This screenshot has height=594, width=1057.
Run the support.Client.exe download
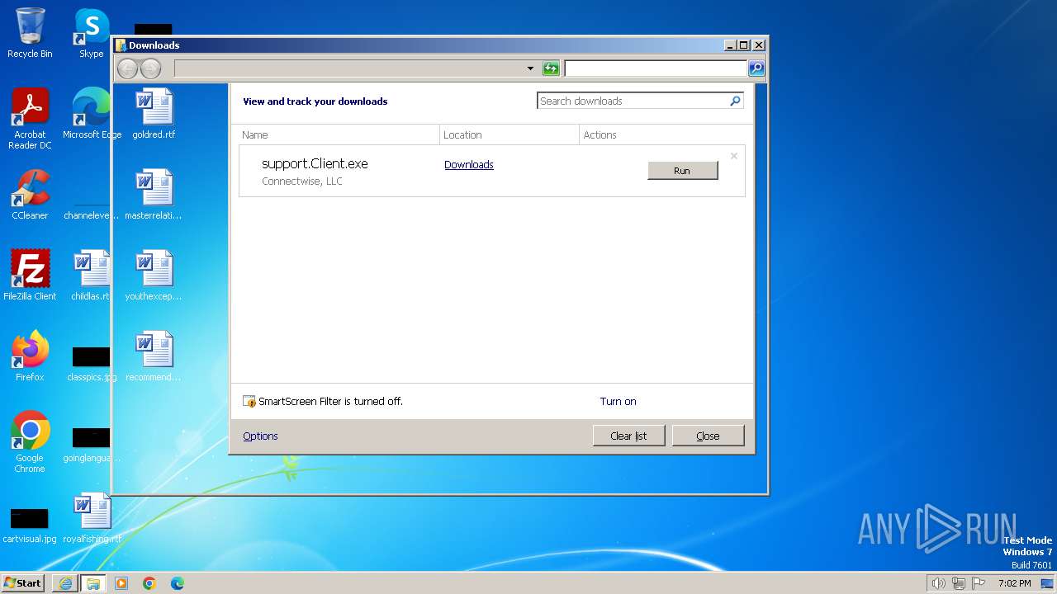682,171
